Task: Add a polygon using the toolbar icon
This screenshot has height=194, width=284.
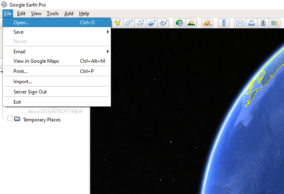Action: click(x=129, y=23)
